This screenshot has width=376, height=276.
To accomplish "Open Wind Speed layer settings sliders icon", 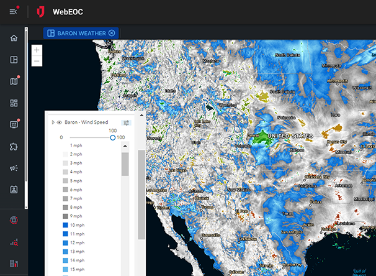I will [x=127, y=123].
